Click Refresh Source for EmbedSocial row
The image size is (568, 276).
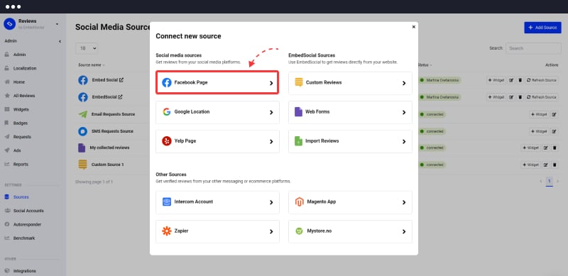point(542,97)
